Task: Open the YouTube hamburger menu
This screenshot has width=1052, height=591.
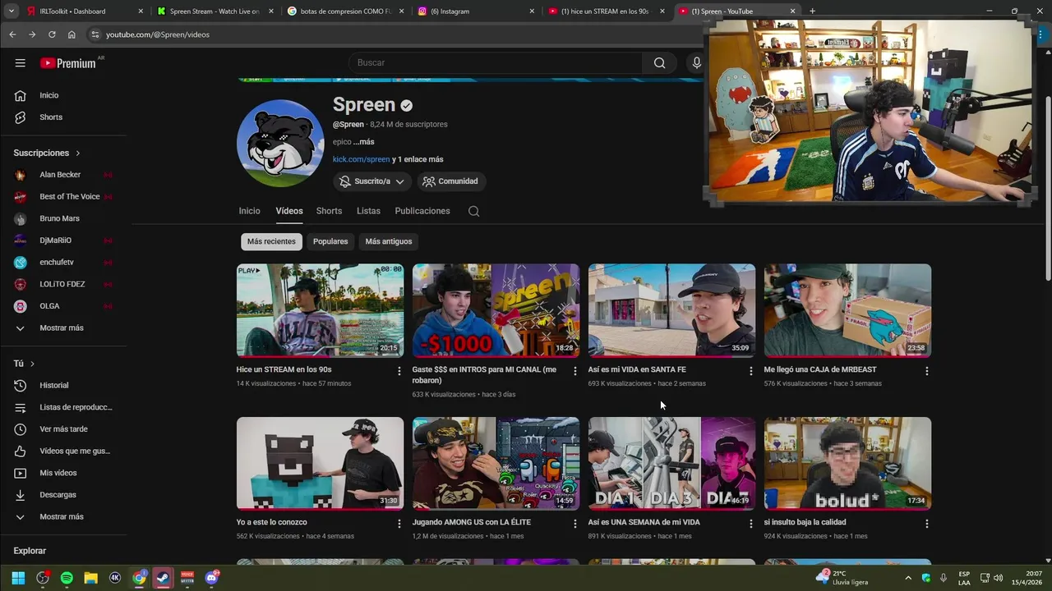Action: pyautogui.click(x=20, y=62)
